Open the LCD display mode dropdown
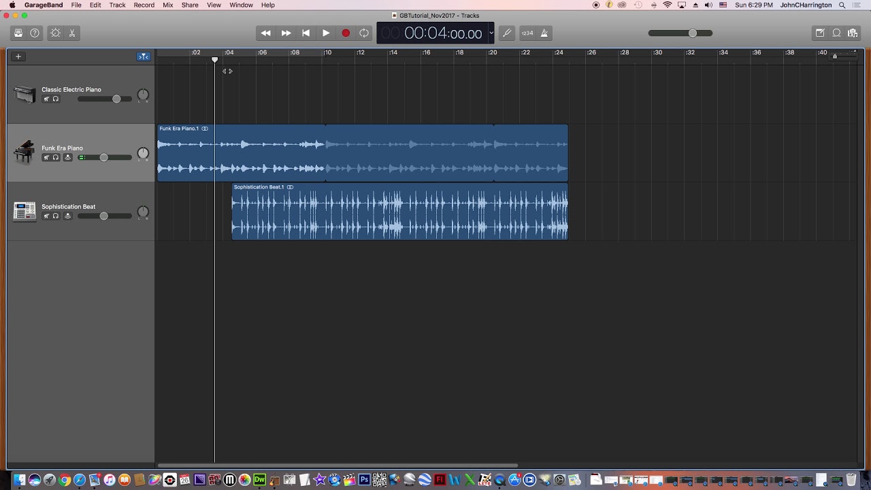The width and height of the screenshot is (871, 490). (x=491, y=33)
